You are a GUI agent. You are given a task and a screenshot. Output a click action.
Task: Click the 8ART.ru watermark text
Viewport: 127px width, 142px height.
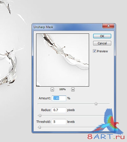point(106,137)
